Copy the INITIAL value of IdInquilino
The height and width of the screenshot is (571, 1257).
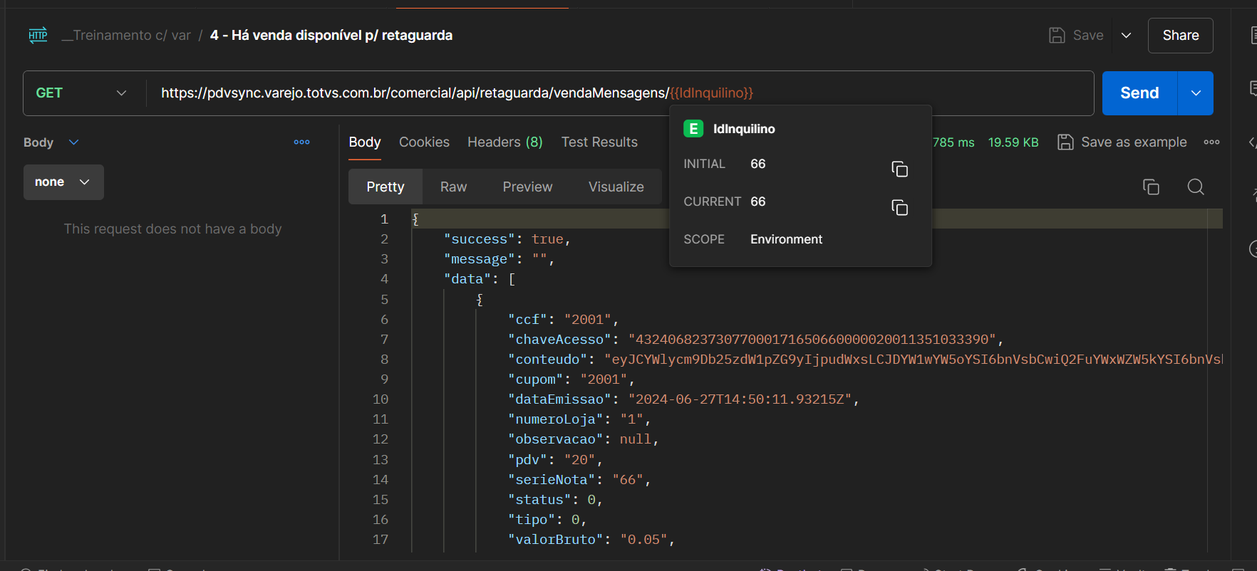point(899,169)
